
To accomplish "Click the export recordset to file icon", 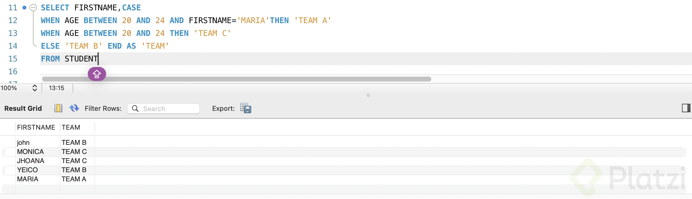I will (x=245, y=108).
